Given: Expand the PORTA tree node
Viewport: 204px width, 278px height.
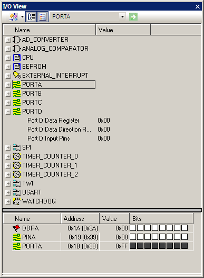Looking at the screenshot, I should click(x=8, y=85).
